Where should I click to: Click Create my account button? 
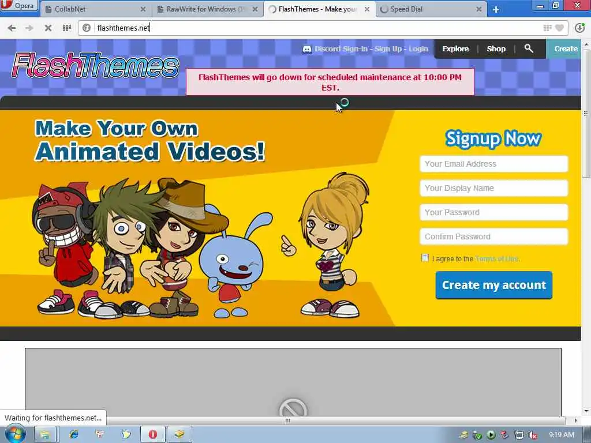(494, 285)
